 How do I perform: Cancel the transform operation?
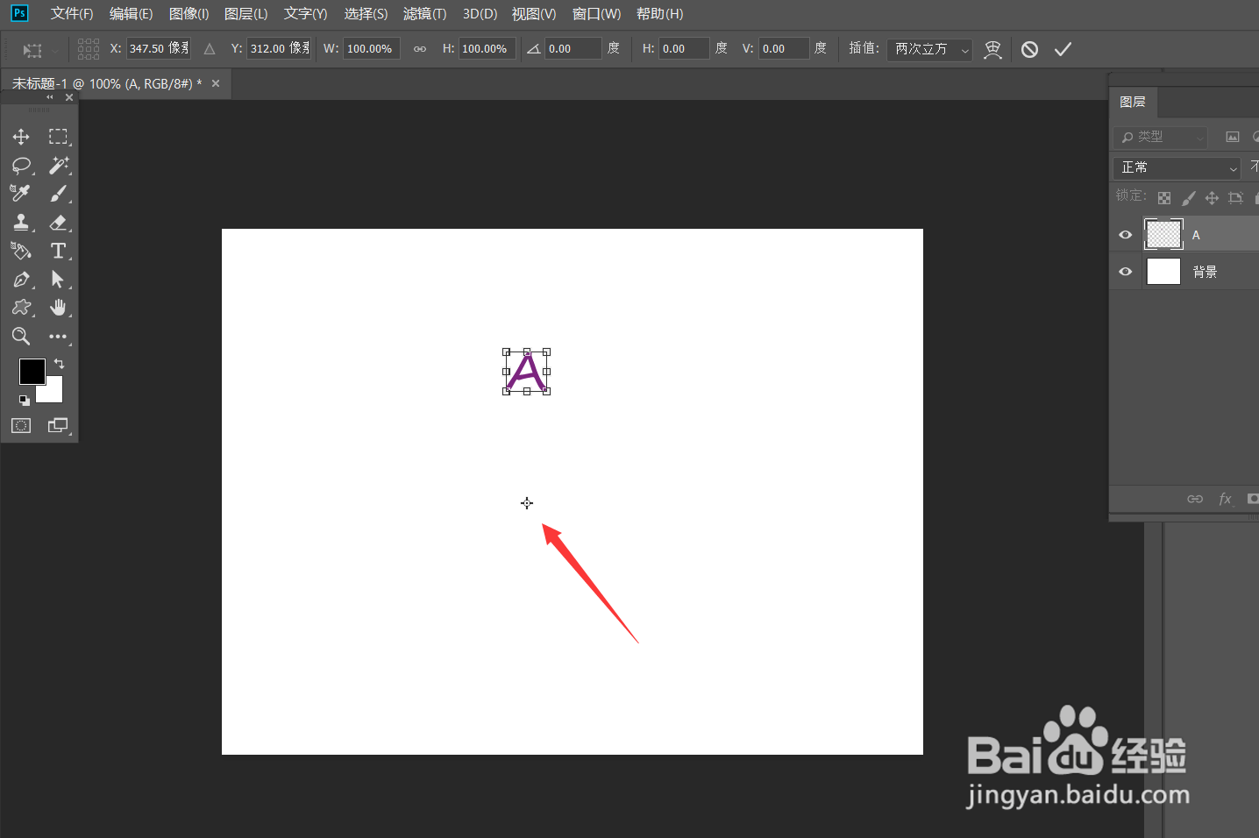pyautogui.click(x=1029, y=49)
